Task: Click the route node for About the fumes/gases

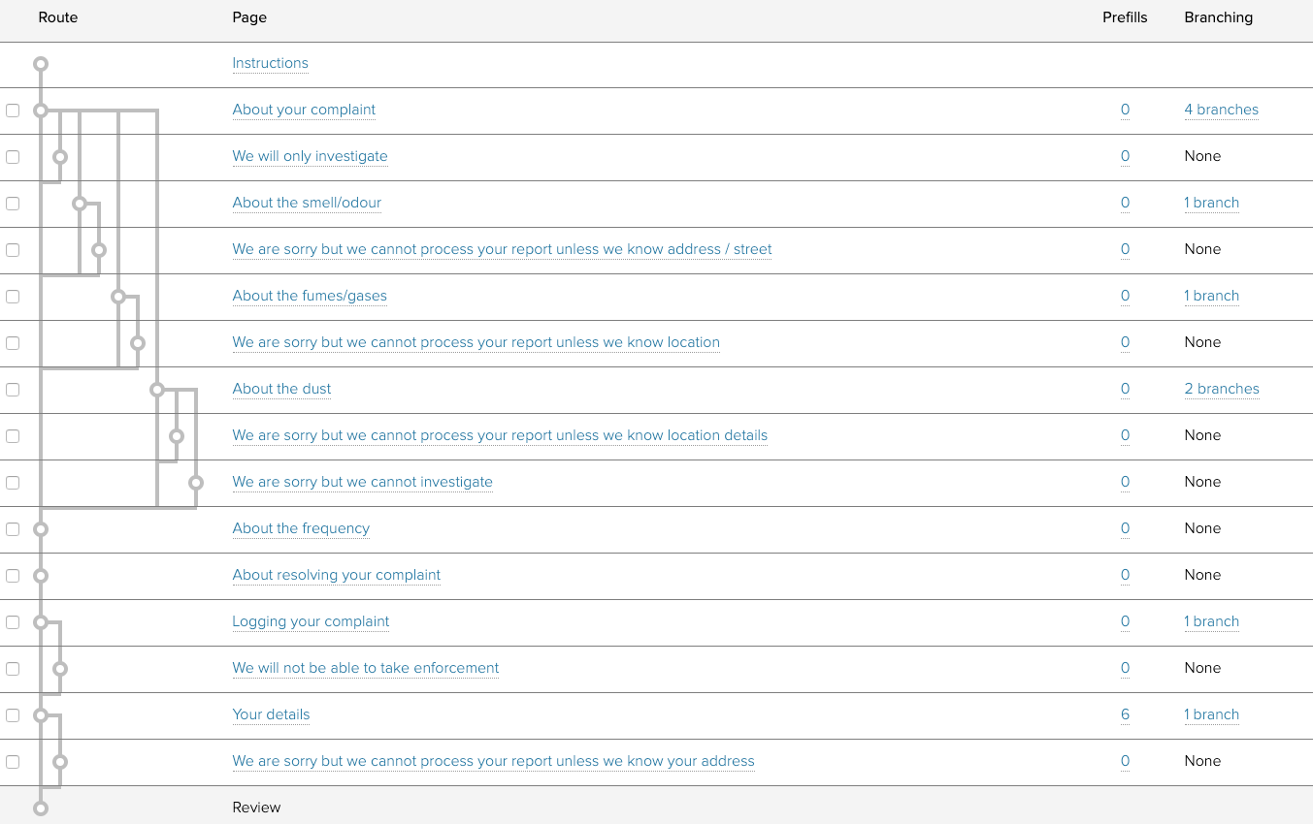Action: tap(117, 297)
